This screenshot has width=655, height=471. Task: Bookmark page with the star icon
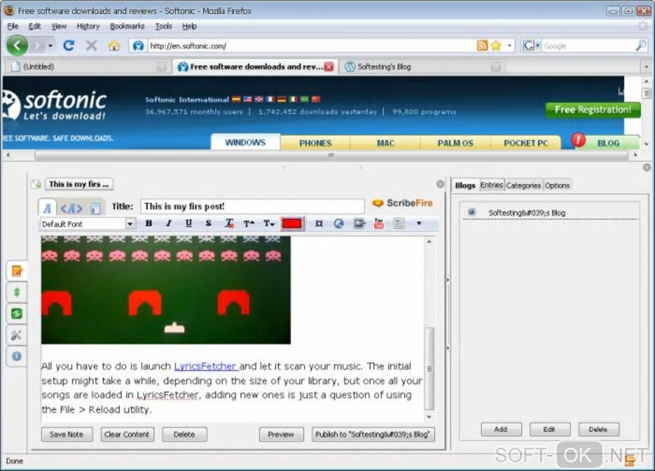coord(496,46)
